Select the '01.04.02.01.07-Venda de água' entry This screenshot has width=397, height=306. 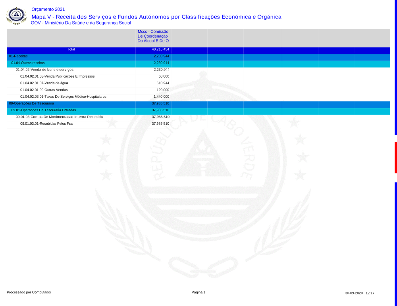coord(44,83)
